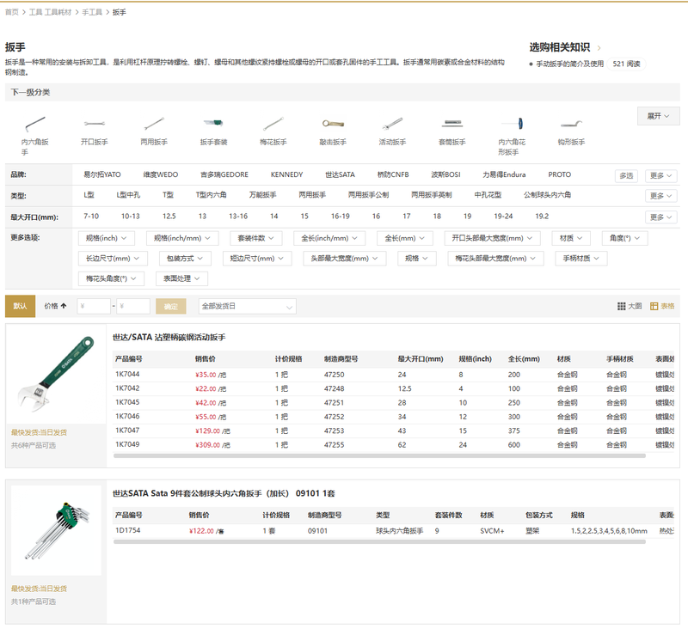Open product 1D1754
688x635 pixels.
coord(127,530)
